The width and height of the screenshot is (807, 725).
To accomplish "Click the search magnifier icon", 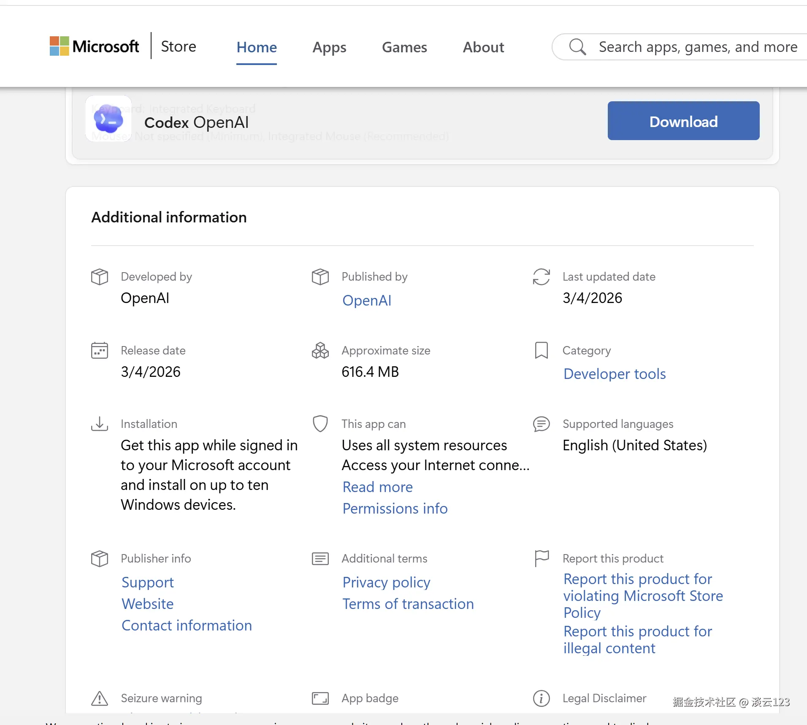I will [577, 47].
